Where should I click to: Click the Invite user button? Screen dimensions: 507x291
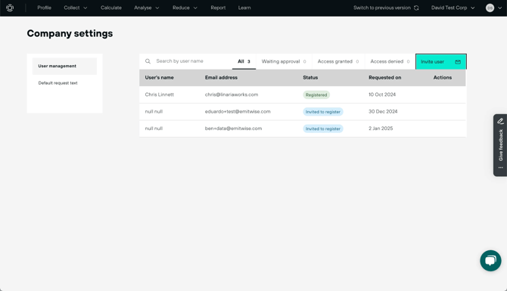point(441,62)
